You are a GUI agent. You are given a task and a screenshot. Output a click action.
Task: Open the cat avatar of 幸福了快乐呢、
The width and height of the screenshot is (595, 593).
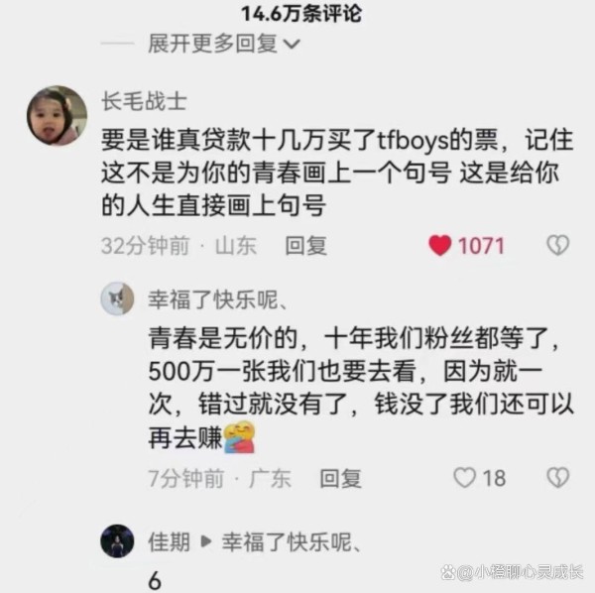pos(117,298)
